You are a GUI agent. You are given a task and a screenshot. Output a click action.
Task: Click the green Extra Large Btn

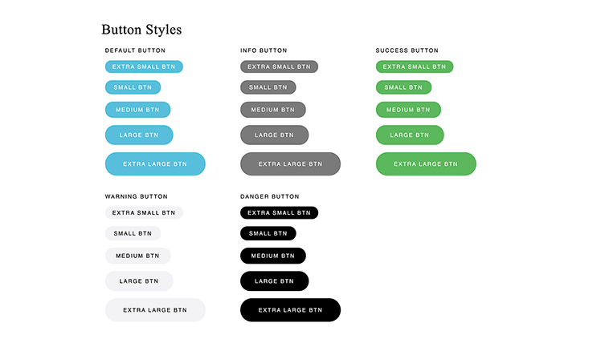click(426, 163)
